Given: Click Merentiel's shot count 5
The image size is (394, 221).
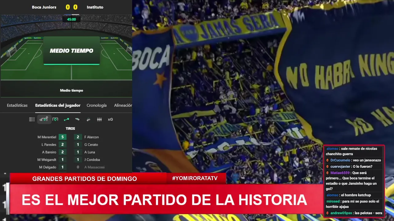Looking at the screenshot, I should pos(62,137).
